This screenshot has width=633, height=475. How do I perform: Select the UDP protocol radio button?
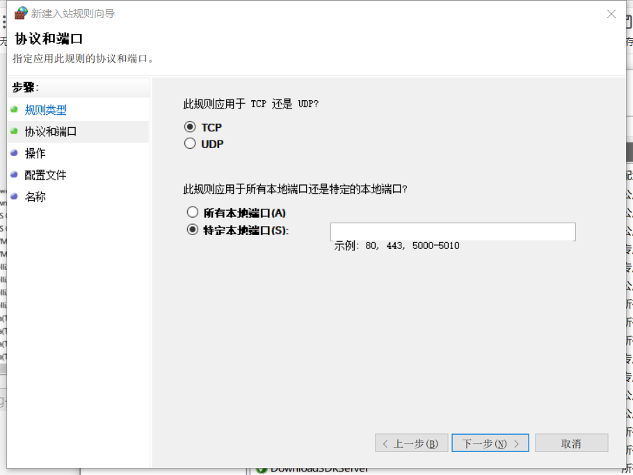point(190,144)
